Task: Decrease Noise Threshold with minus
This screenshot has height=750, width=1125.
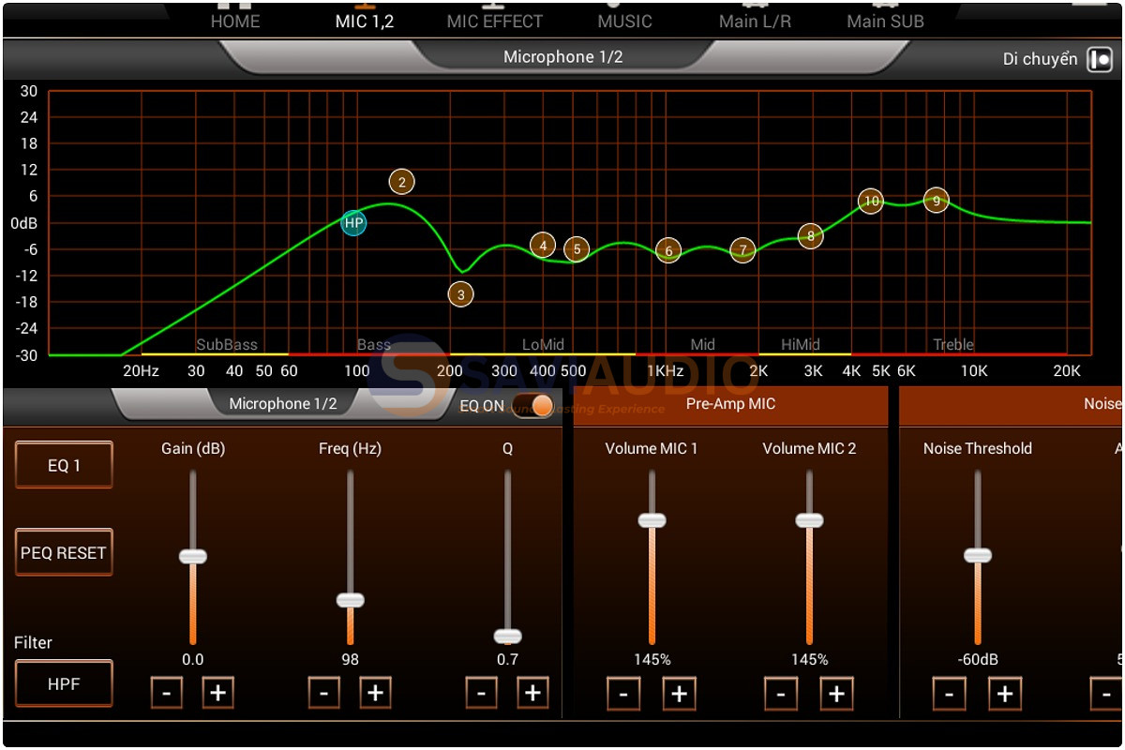Action: click(x=949, y=693)
